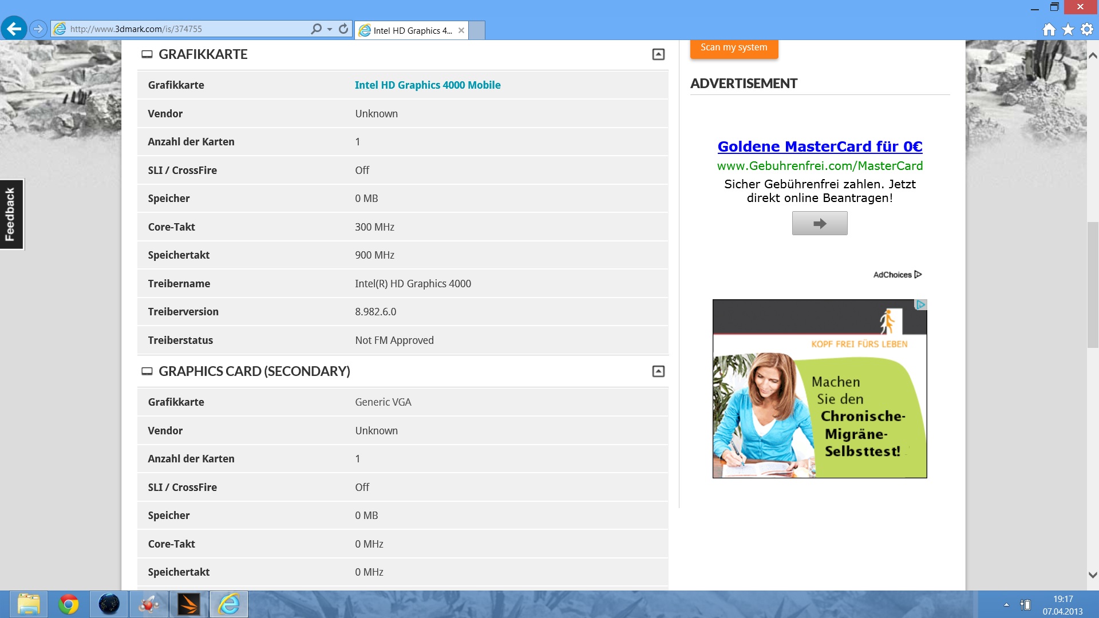
Task: Close the Intel HD Graphics tab
Action: (x=461, y=30)
